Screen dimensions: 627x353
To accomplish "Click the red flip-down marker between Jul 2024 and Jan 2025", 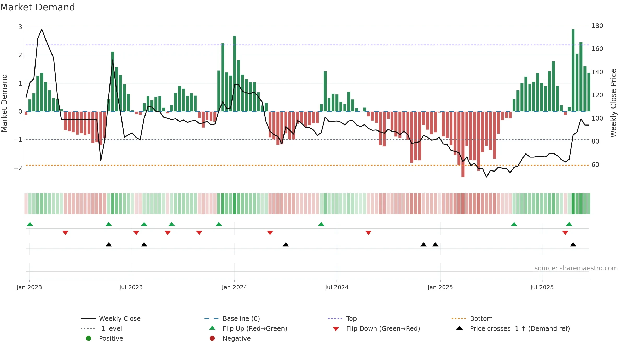I will [x=368, y=233].
